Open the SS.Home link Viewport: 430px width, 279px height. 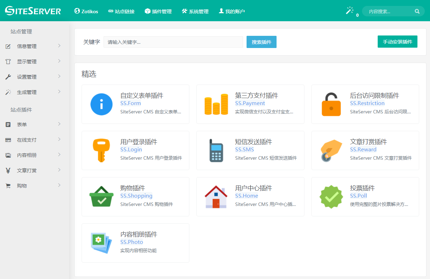click(247, 196)
